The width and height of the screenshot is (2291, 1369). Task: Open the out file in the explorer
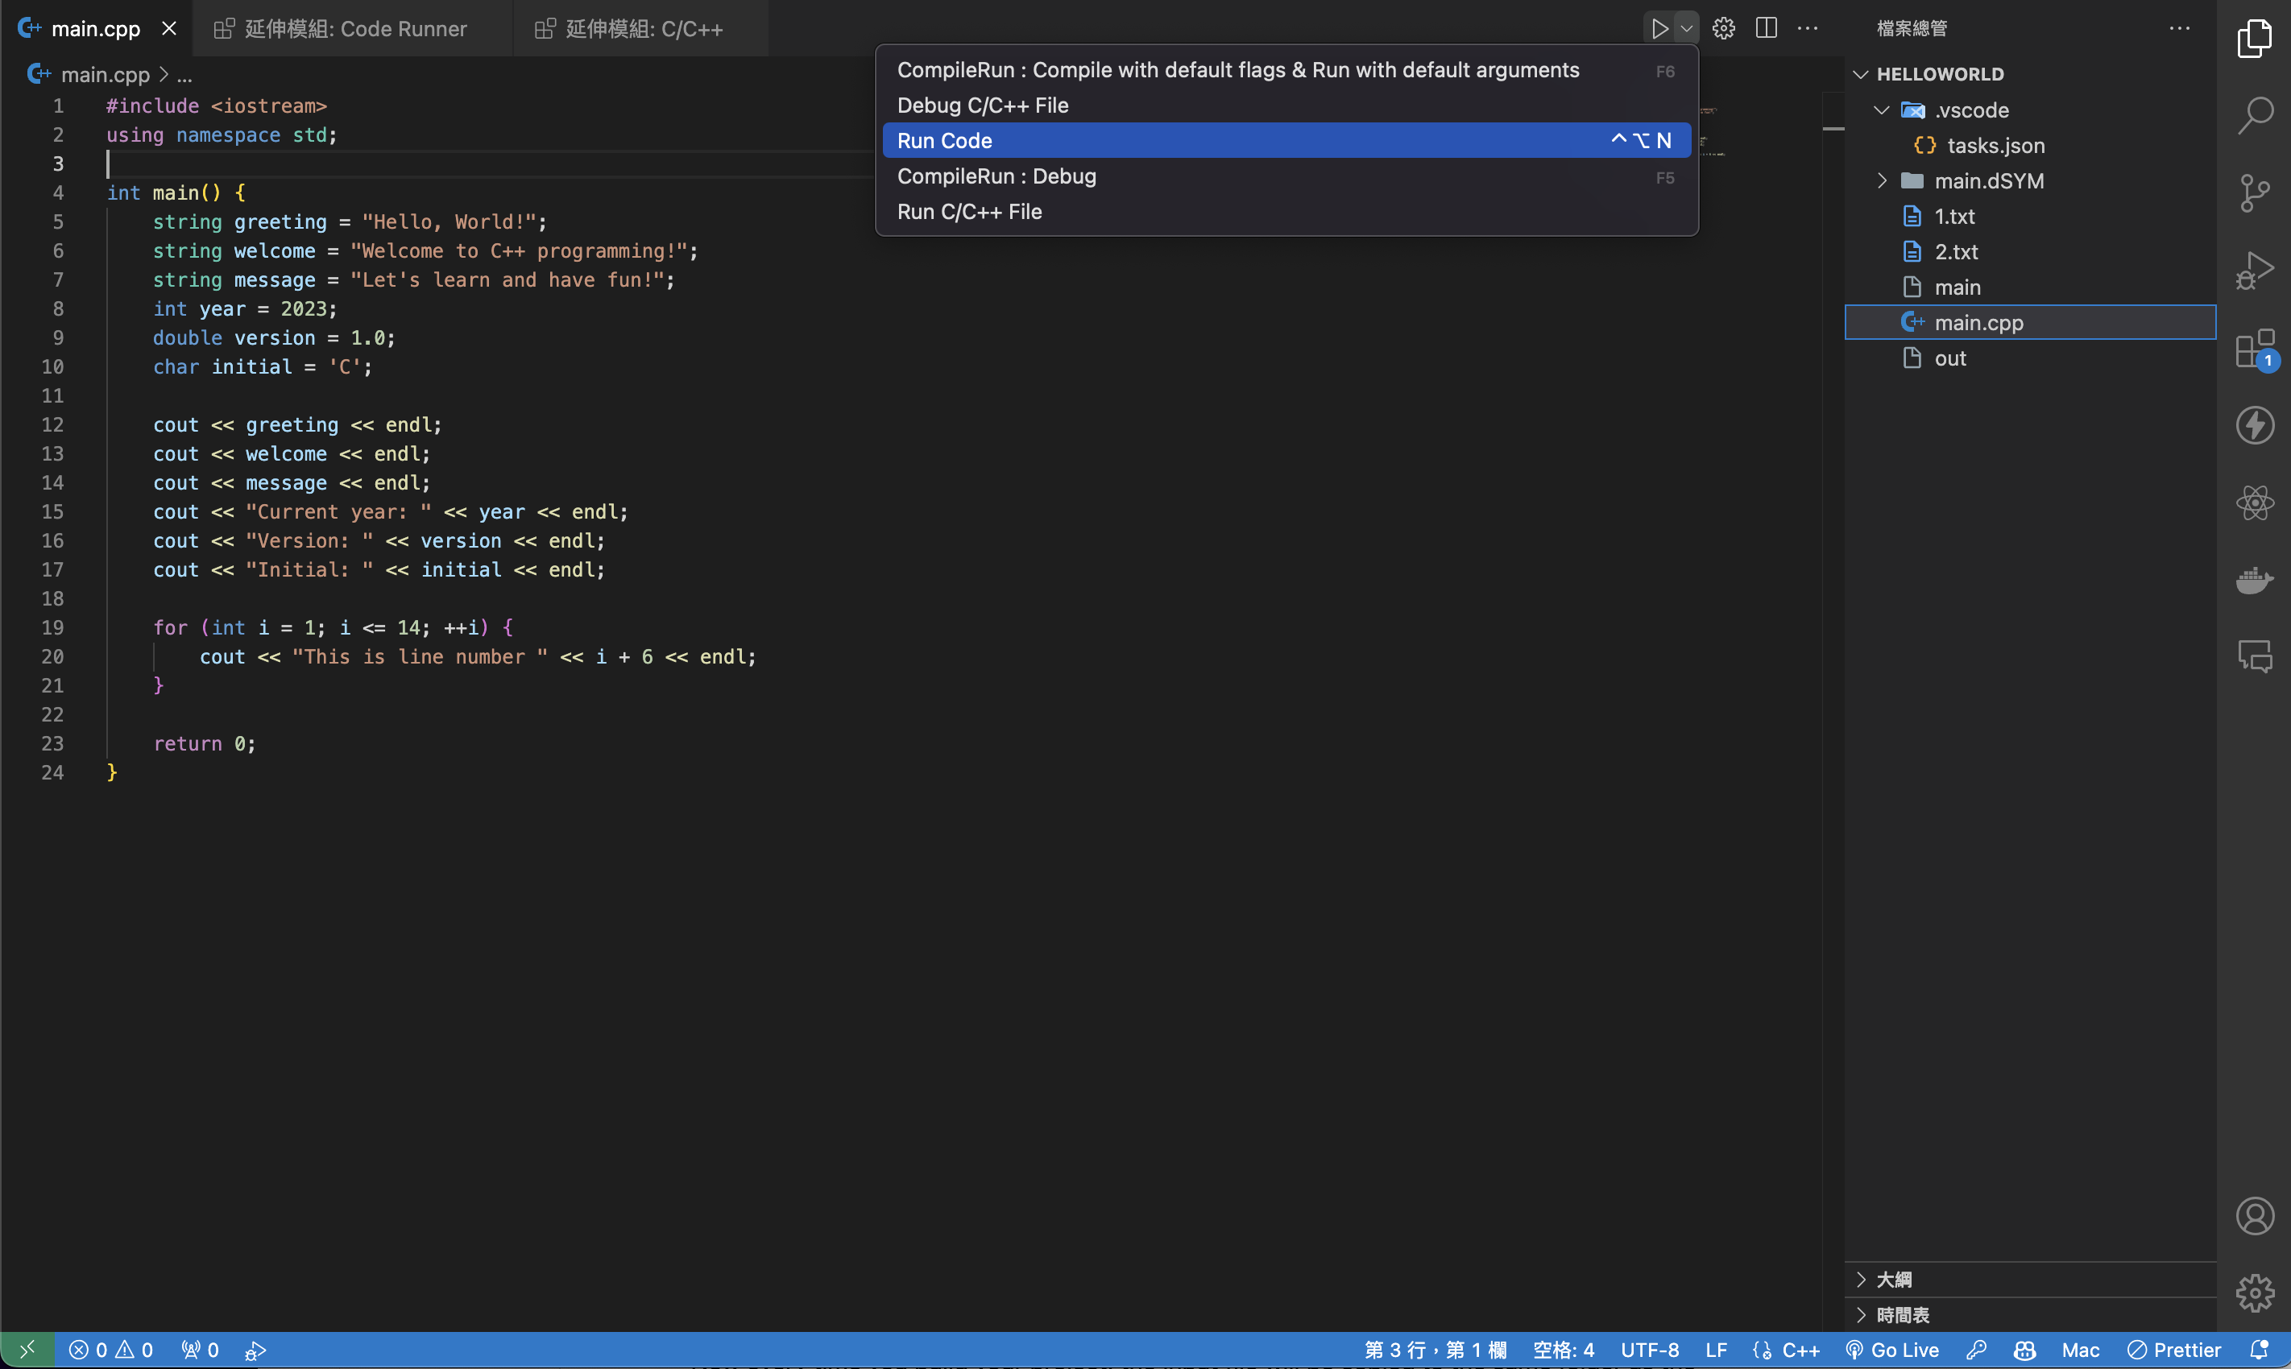click(2030, 358)
